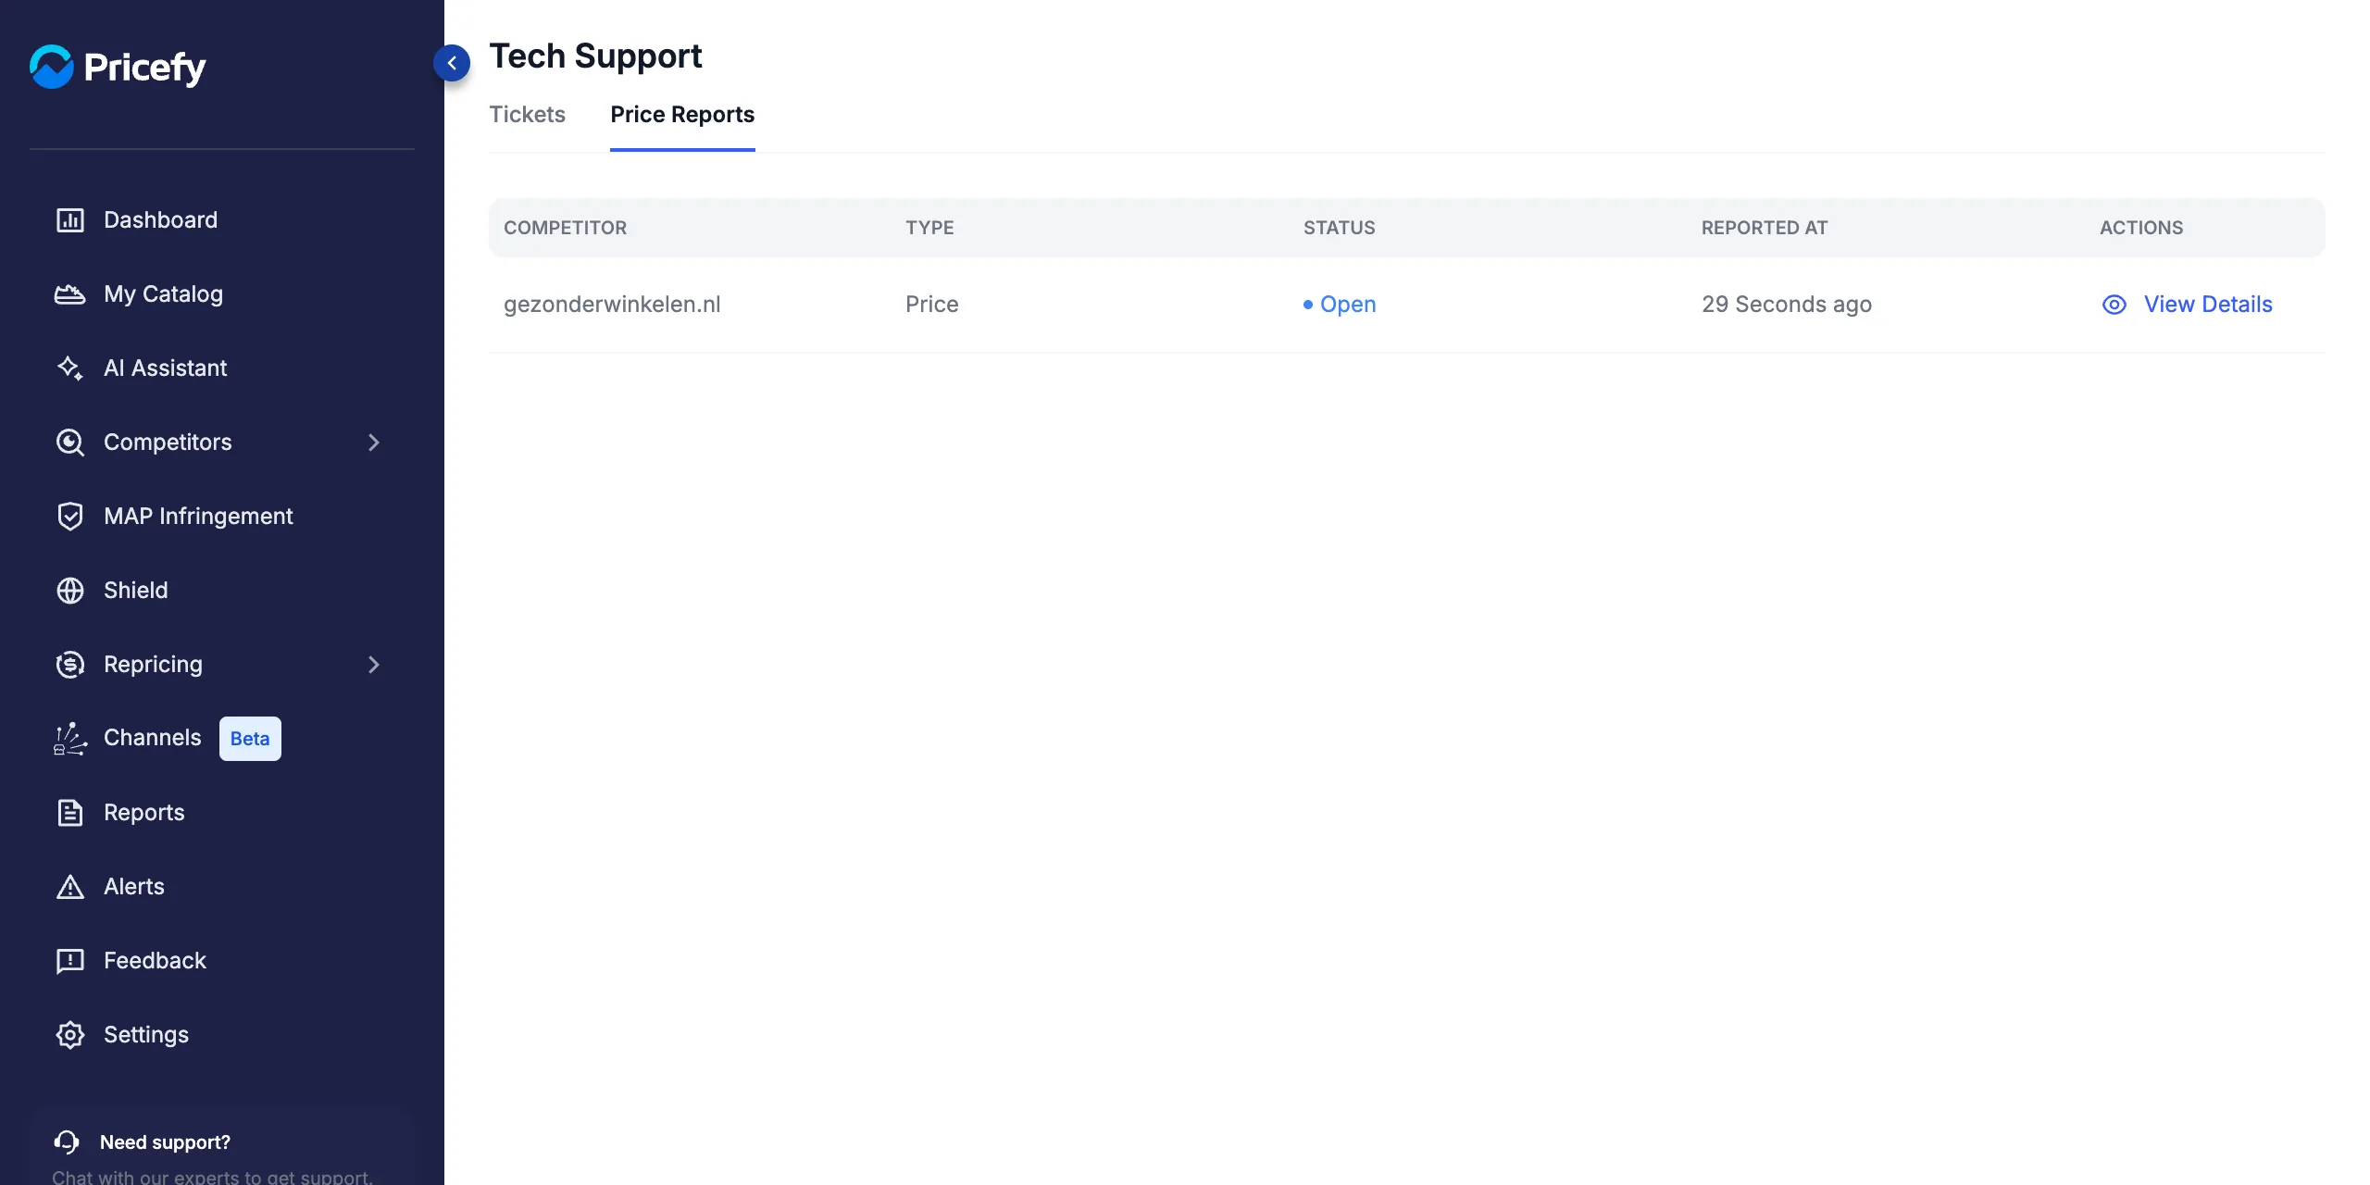Click the ACTIONS column header
The height and width of the screenshot is (1185, 2370).
(2141, 228)
